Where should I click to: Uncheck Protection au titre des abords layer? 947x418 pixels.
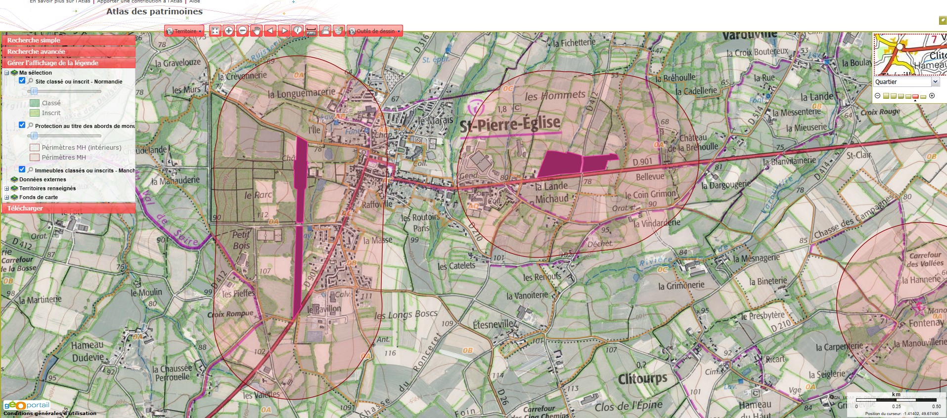(x=22, y=125)
